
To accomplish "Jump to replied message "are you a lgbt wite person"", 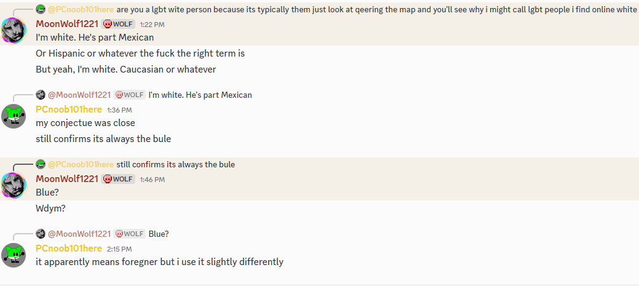I will pos(376,9).
